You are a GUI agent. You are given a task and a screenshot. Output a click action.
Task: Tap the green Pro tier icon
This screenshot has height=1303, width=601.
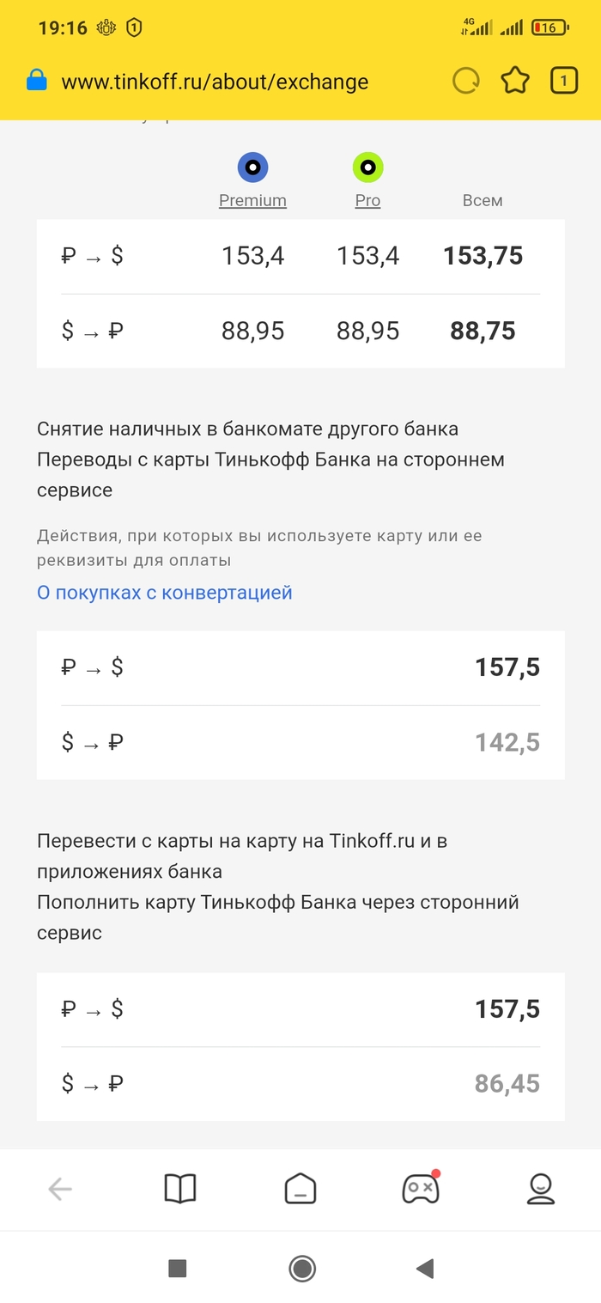(x=367, y=167)
